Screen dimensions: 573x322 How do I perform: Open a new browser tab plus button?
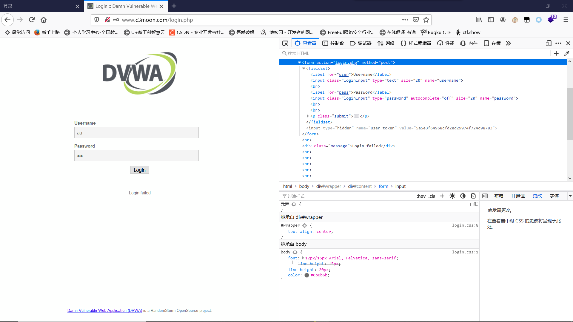(174, 6)
